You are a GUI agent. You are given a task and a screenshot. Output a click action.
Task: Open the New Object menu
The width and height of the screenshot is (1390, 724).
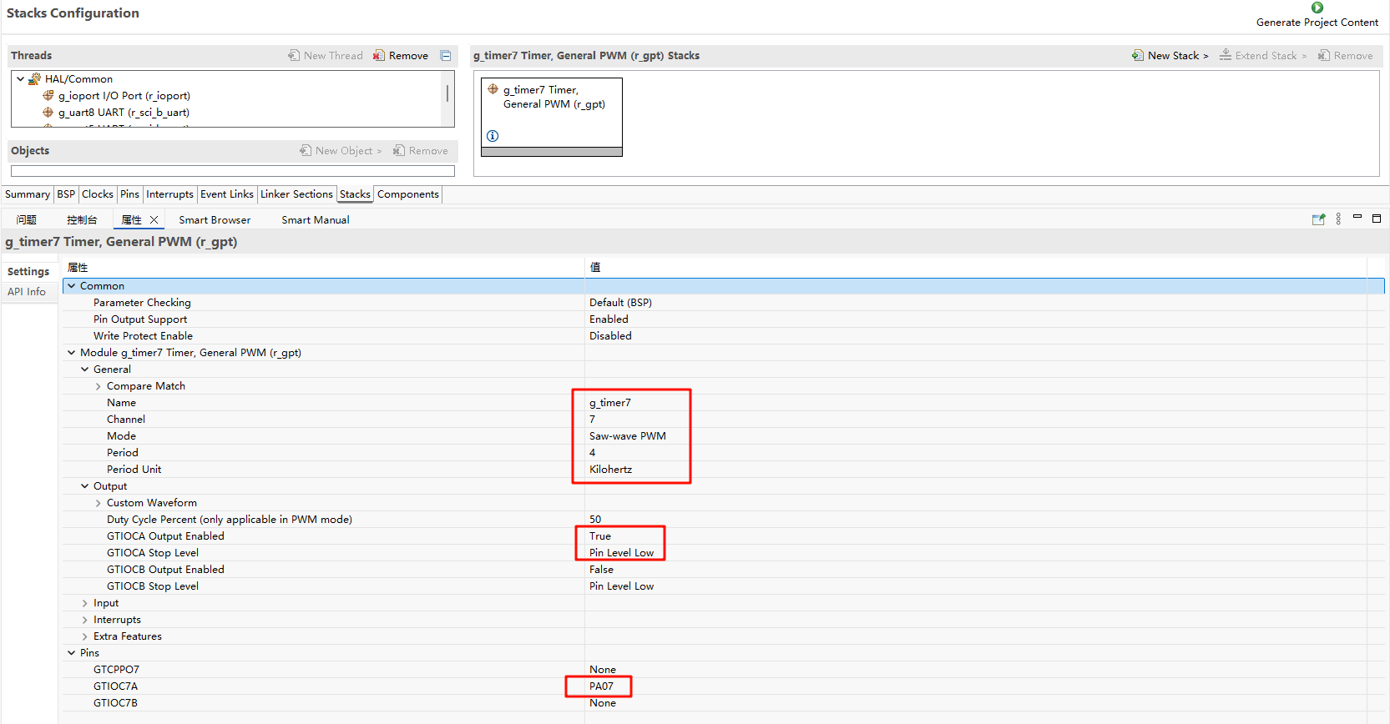[341, 151]
